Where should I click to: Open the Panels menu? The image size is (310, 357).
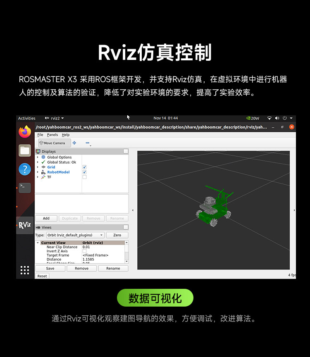(52, 135)
